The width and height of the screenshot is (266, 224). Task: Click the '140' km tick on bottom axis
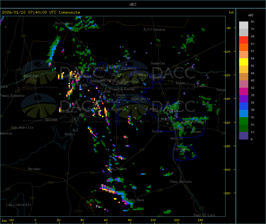(x=200, y=220)
